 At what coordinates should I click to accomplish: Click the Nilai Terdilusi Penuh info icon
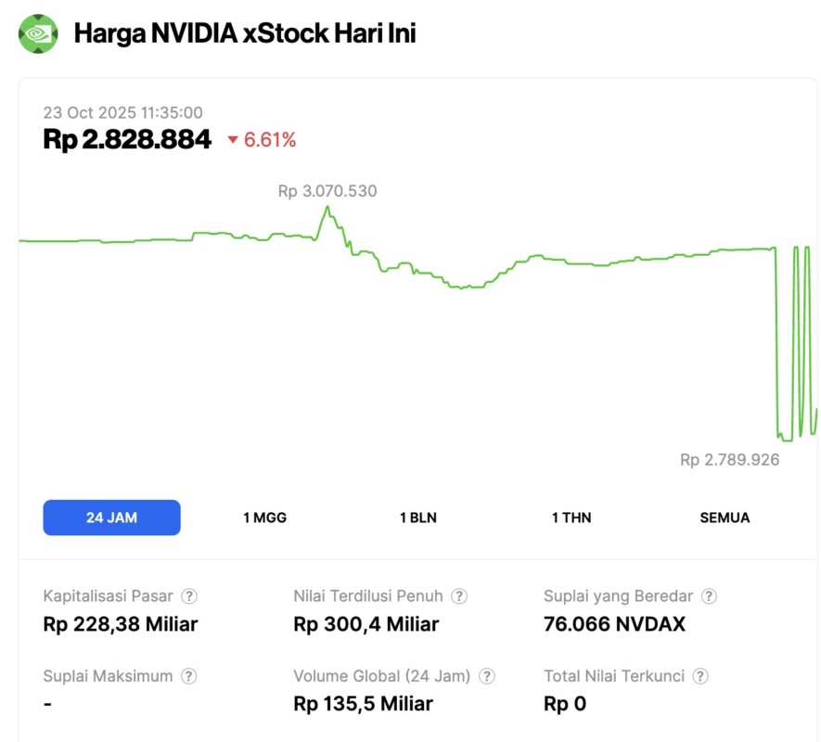click(x=459, y=596)
